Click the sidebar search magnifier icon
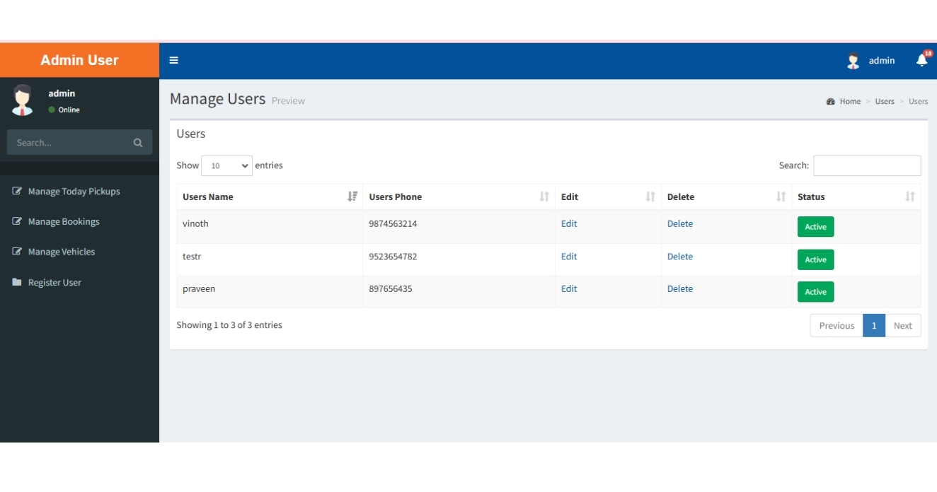Viewport: 937px width, 492px height. (x=138, y=143)
